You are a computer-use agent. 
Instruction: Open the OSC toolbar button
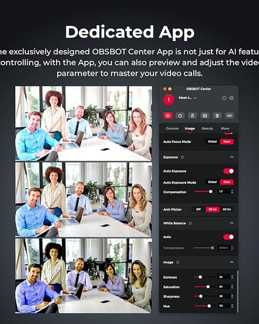coord(229,115)
